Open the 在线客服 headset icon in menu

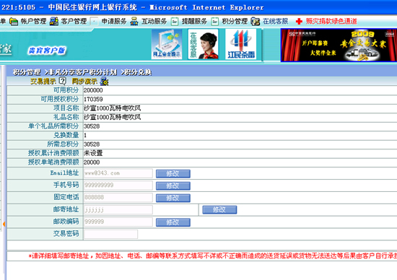[256, 22]
